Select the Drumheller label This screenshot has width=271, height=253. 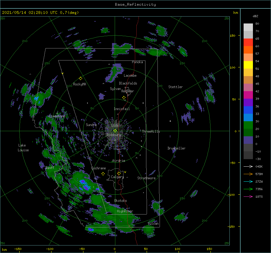coord(176,148)
